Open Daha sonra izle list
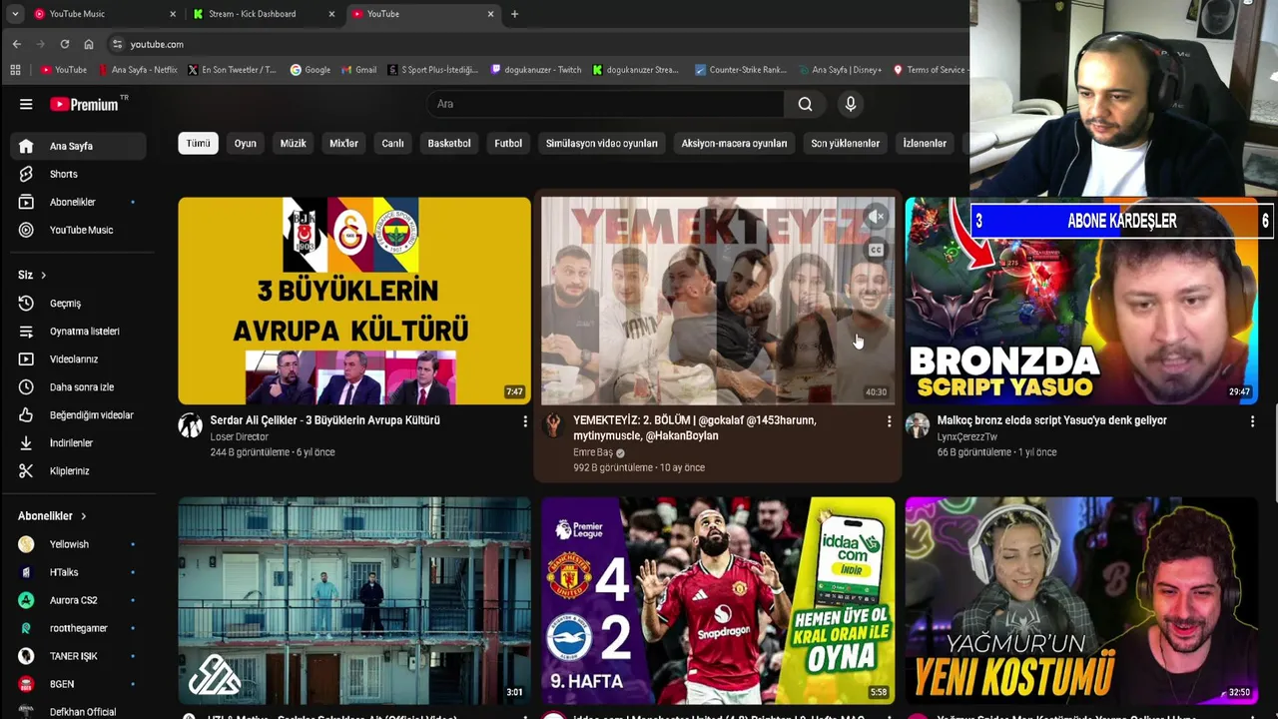 (78, 386)
